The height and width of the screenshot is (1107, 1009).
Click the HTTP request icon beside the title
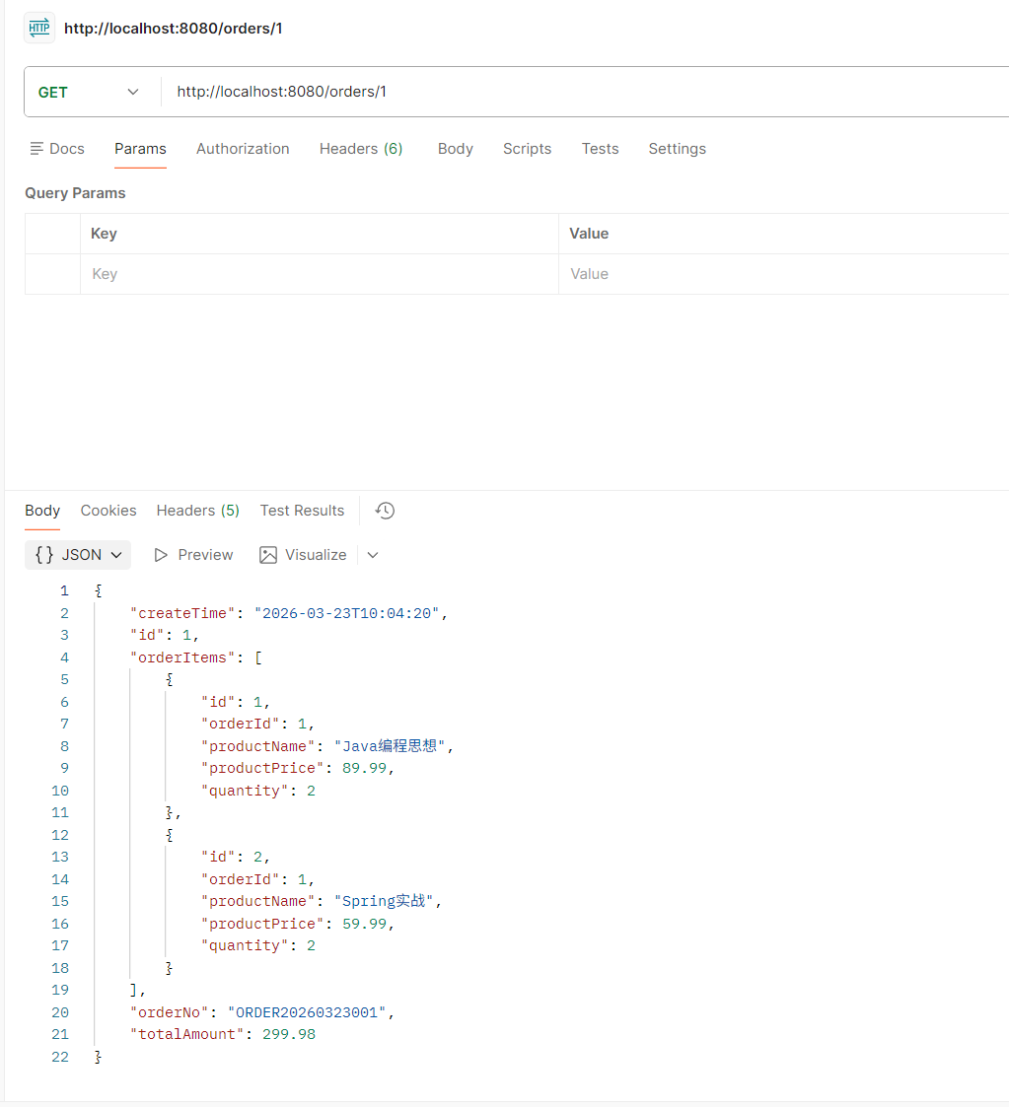click(39, 28)
